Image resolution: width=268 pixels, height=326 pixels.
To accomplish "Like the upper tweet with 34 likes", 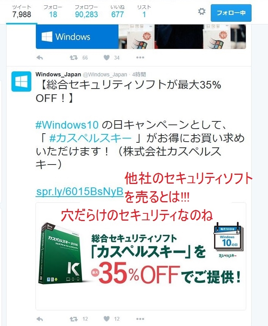I will pyautogui.click(x=107, y=57).
